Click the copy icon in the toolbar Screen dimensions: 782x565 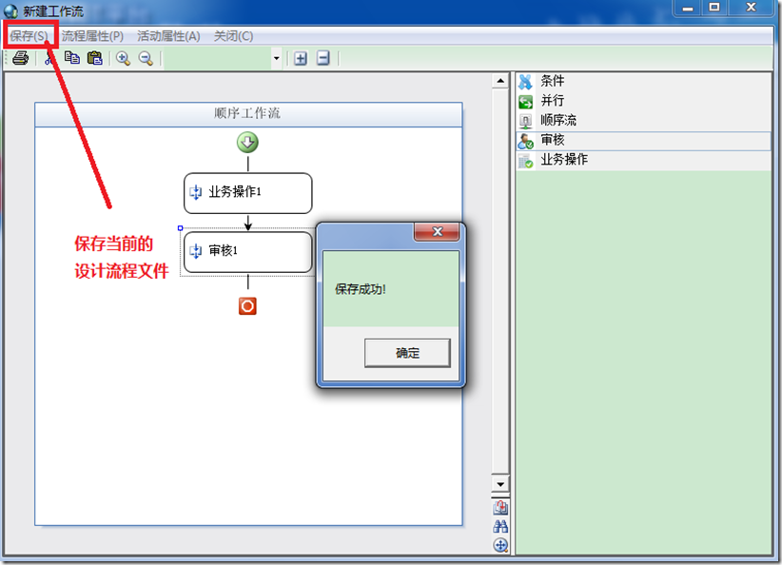click(71, 58)
